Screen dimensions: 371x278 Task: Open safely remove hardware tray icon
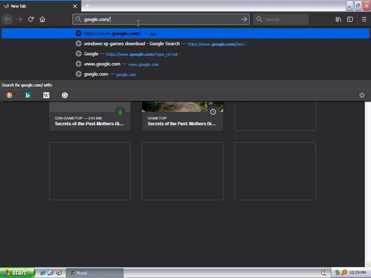pos(337,273)
